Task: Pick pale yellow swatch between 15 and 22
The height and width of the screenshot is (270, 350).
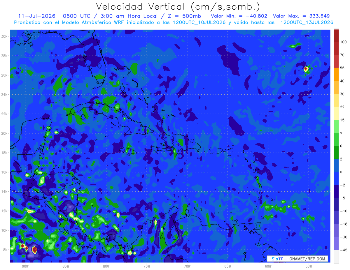Action: pos(336,114)
